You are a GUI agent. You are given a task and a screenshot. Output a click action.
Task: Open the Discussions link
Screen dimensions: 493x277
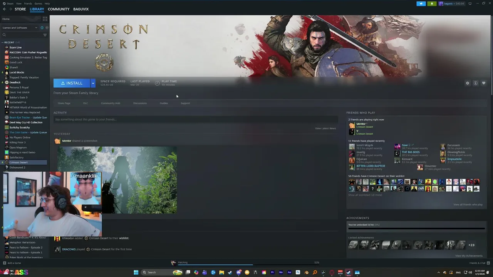tap(140, 103)
